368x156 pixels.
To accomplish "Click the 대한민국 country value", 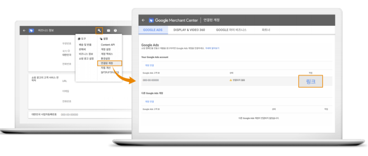I will click(x=66, y=55).
